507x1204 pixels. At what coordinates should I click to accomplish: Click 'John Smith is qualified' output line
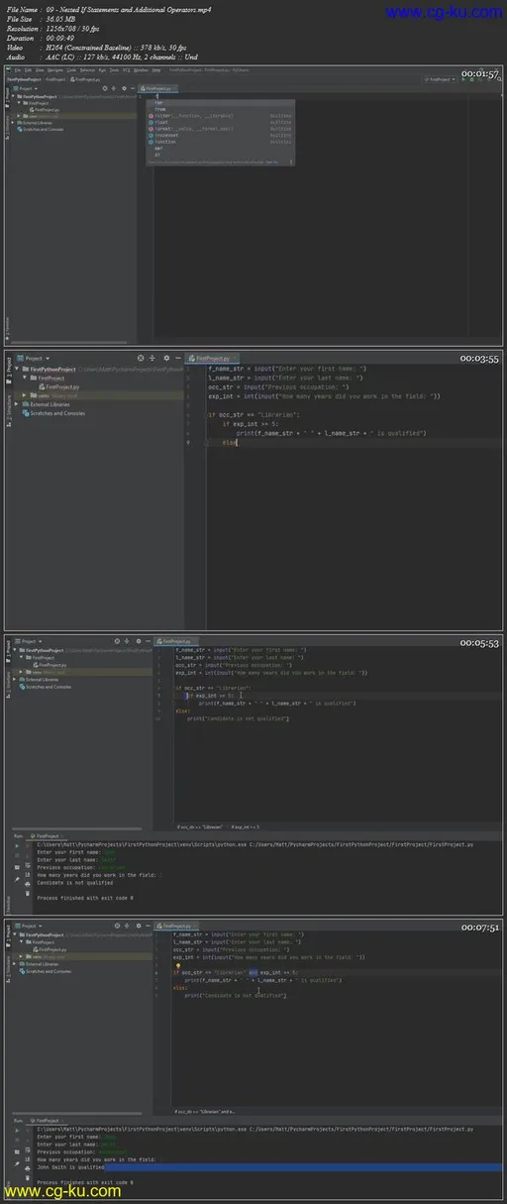click(69, 1168)
